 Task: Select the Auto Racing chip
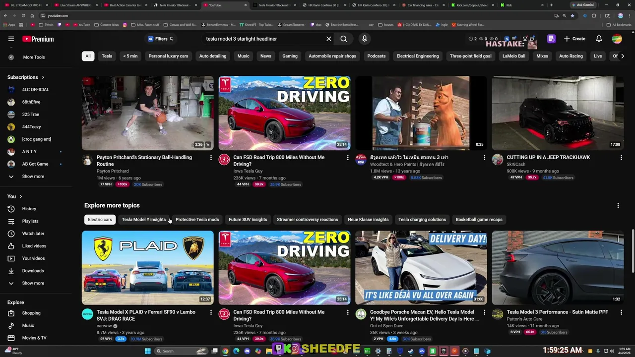click(x=571, y=56)
